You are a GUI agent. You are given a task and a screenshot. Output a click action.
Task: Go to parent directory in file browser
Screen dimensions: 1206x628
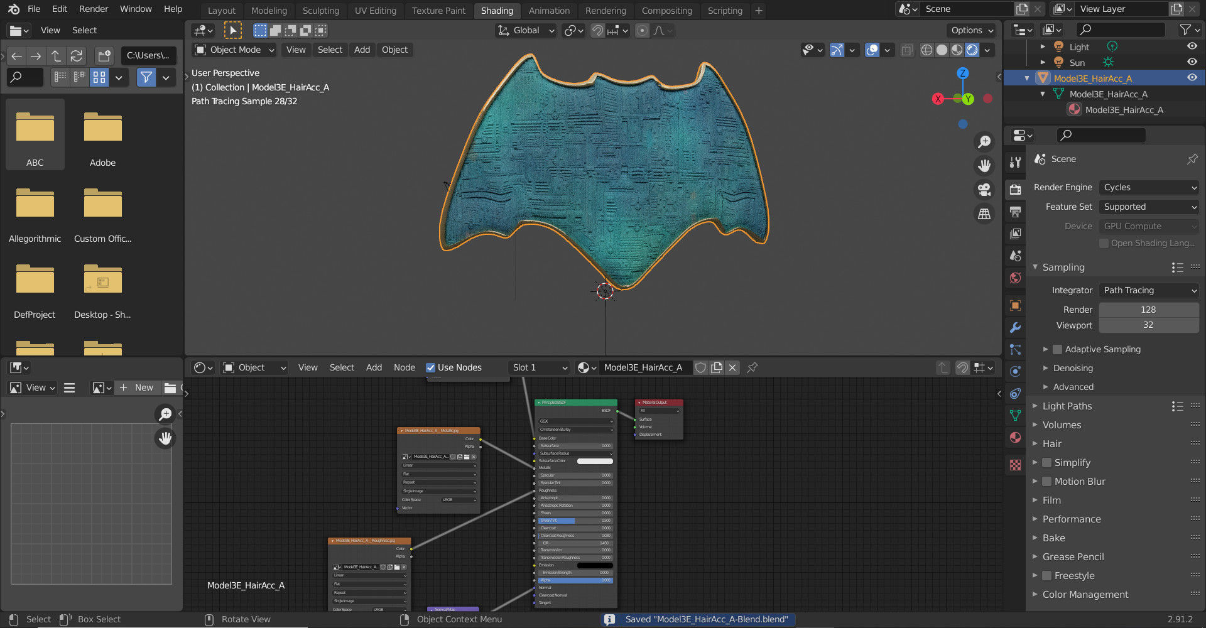(x=56, y=56)
